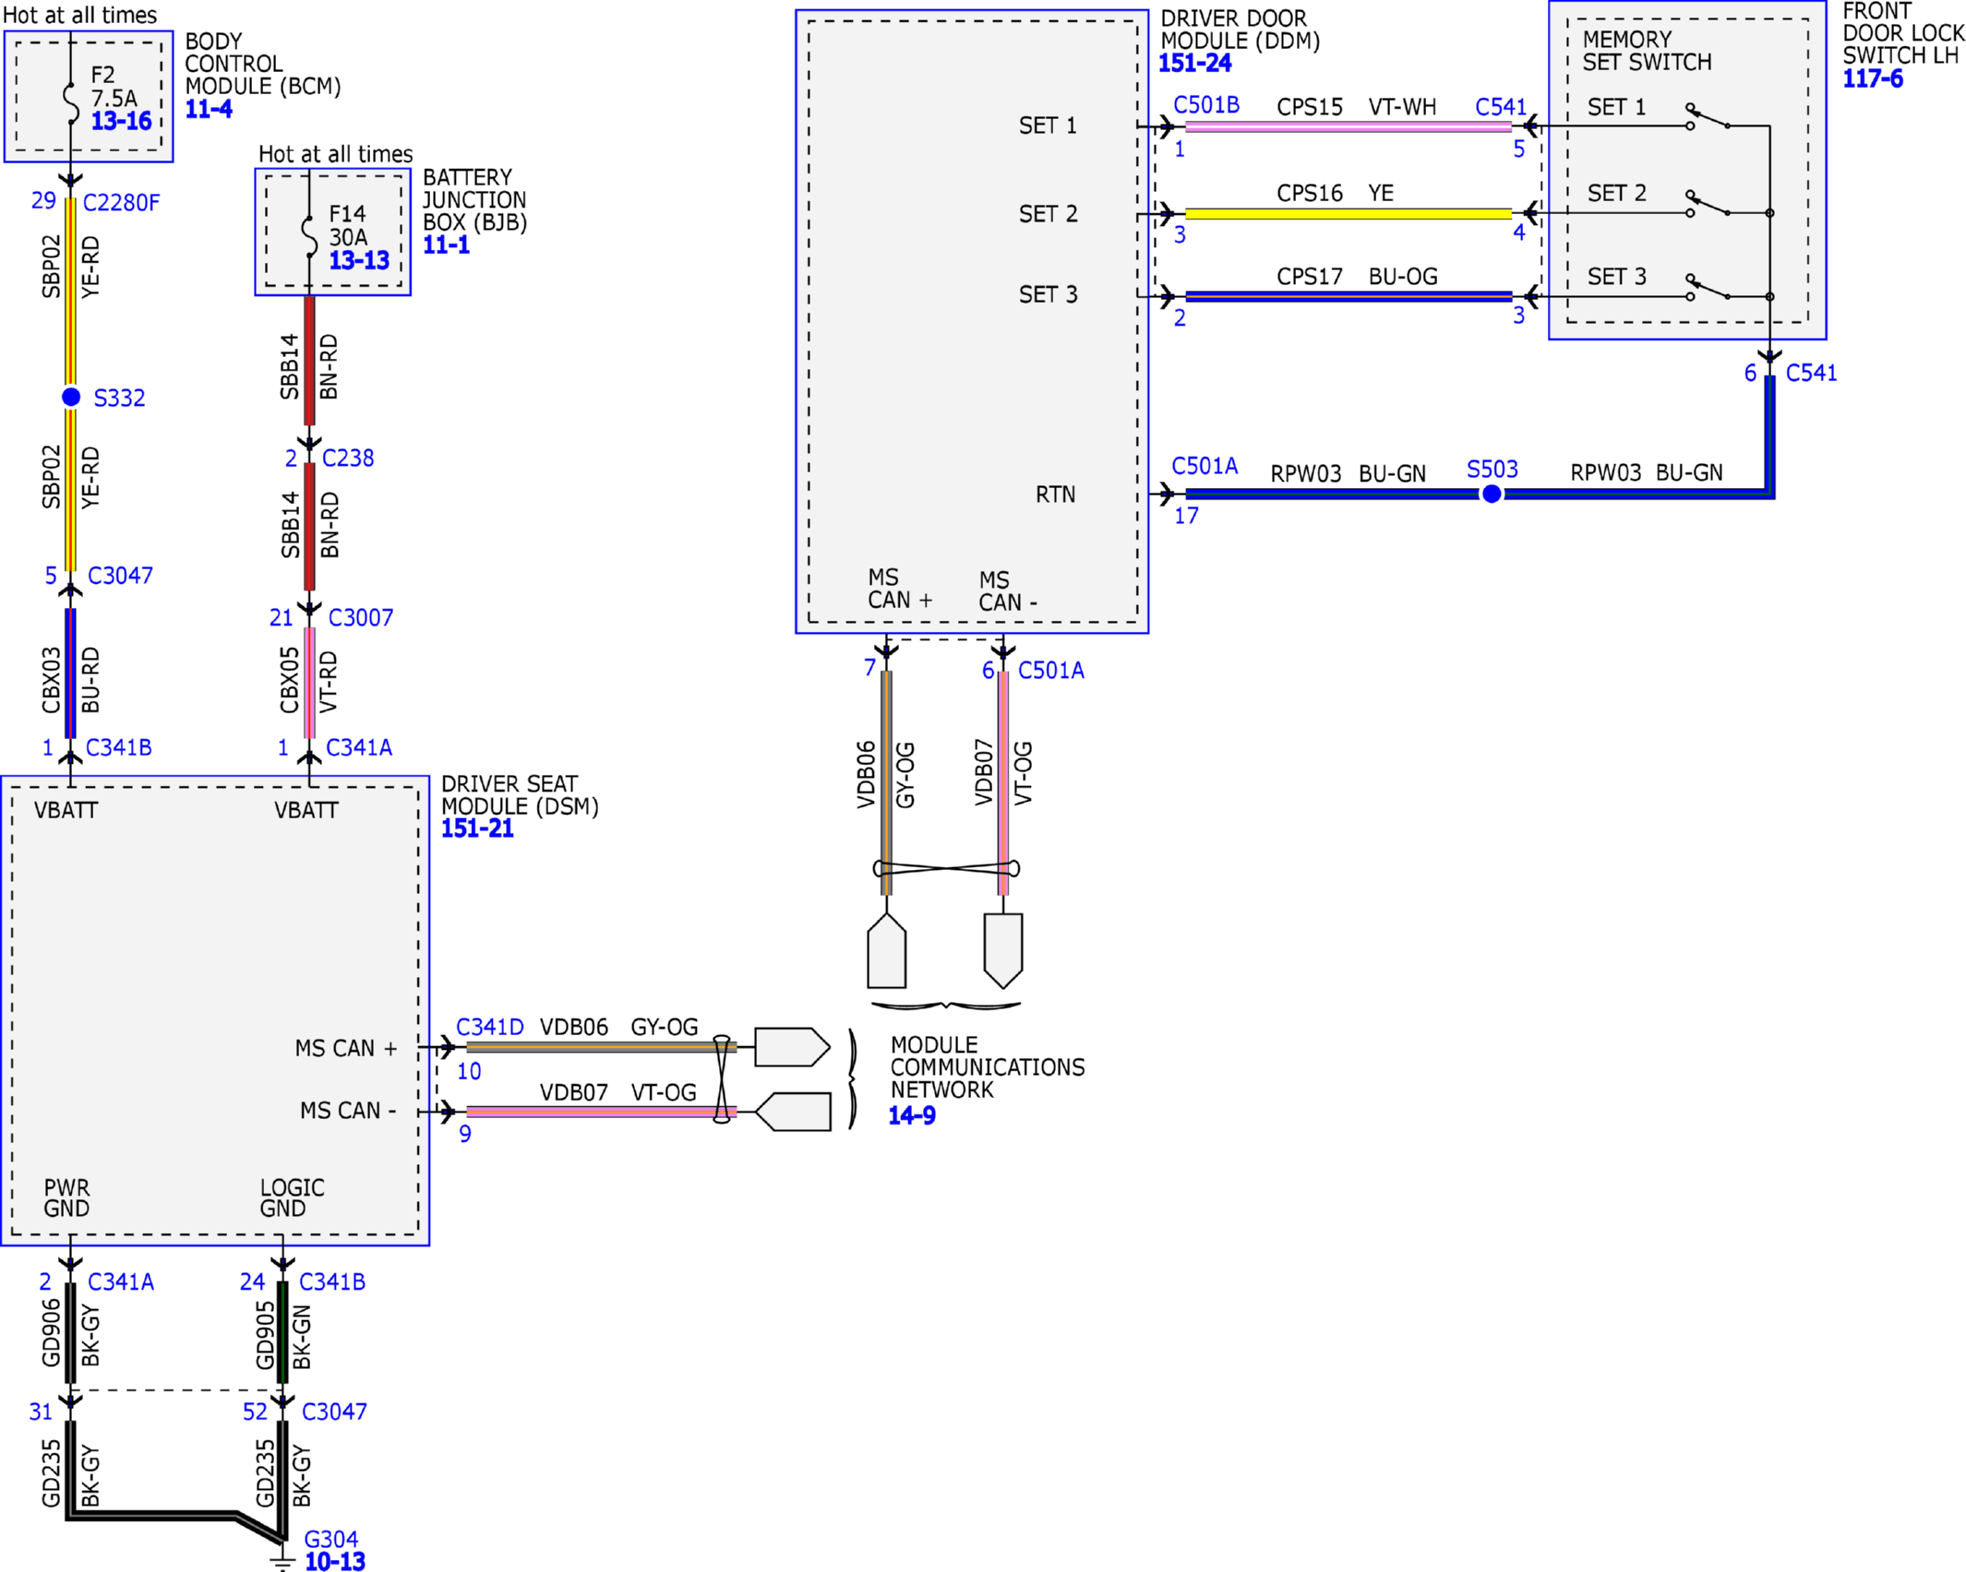Click the F2 7.5A fuse symbol

pos(71,102)
